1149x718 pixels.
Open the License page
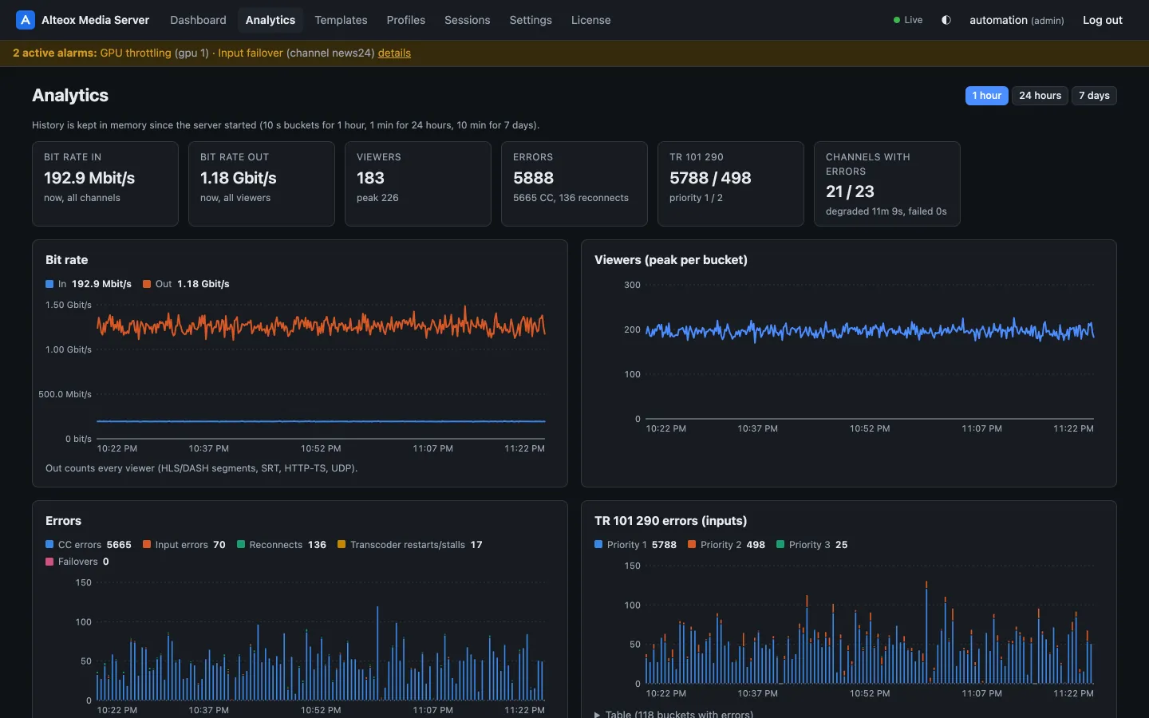pos(591,20)
